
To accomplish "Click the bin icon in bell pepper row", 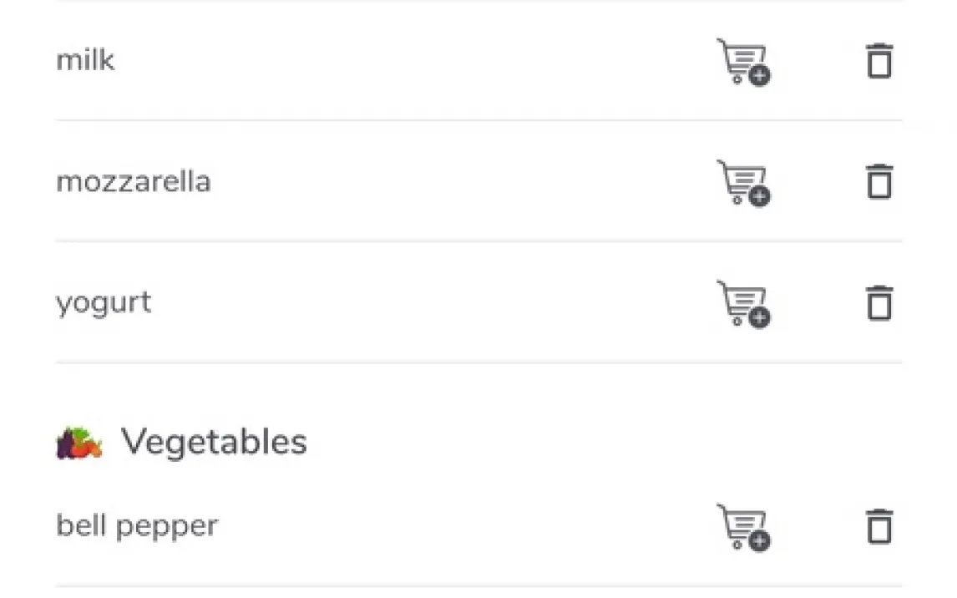I will (879, 526).
